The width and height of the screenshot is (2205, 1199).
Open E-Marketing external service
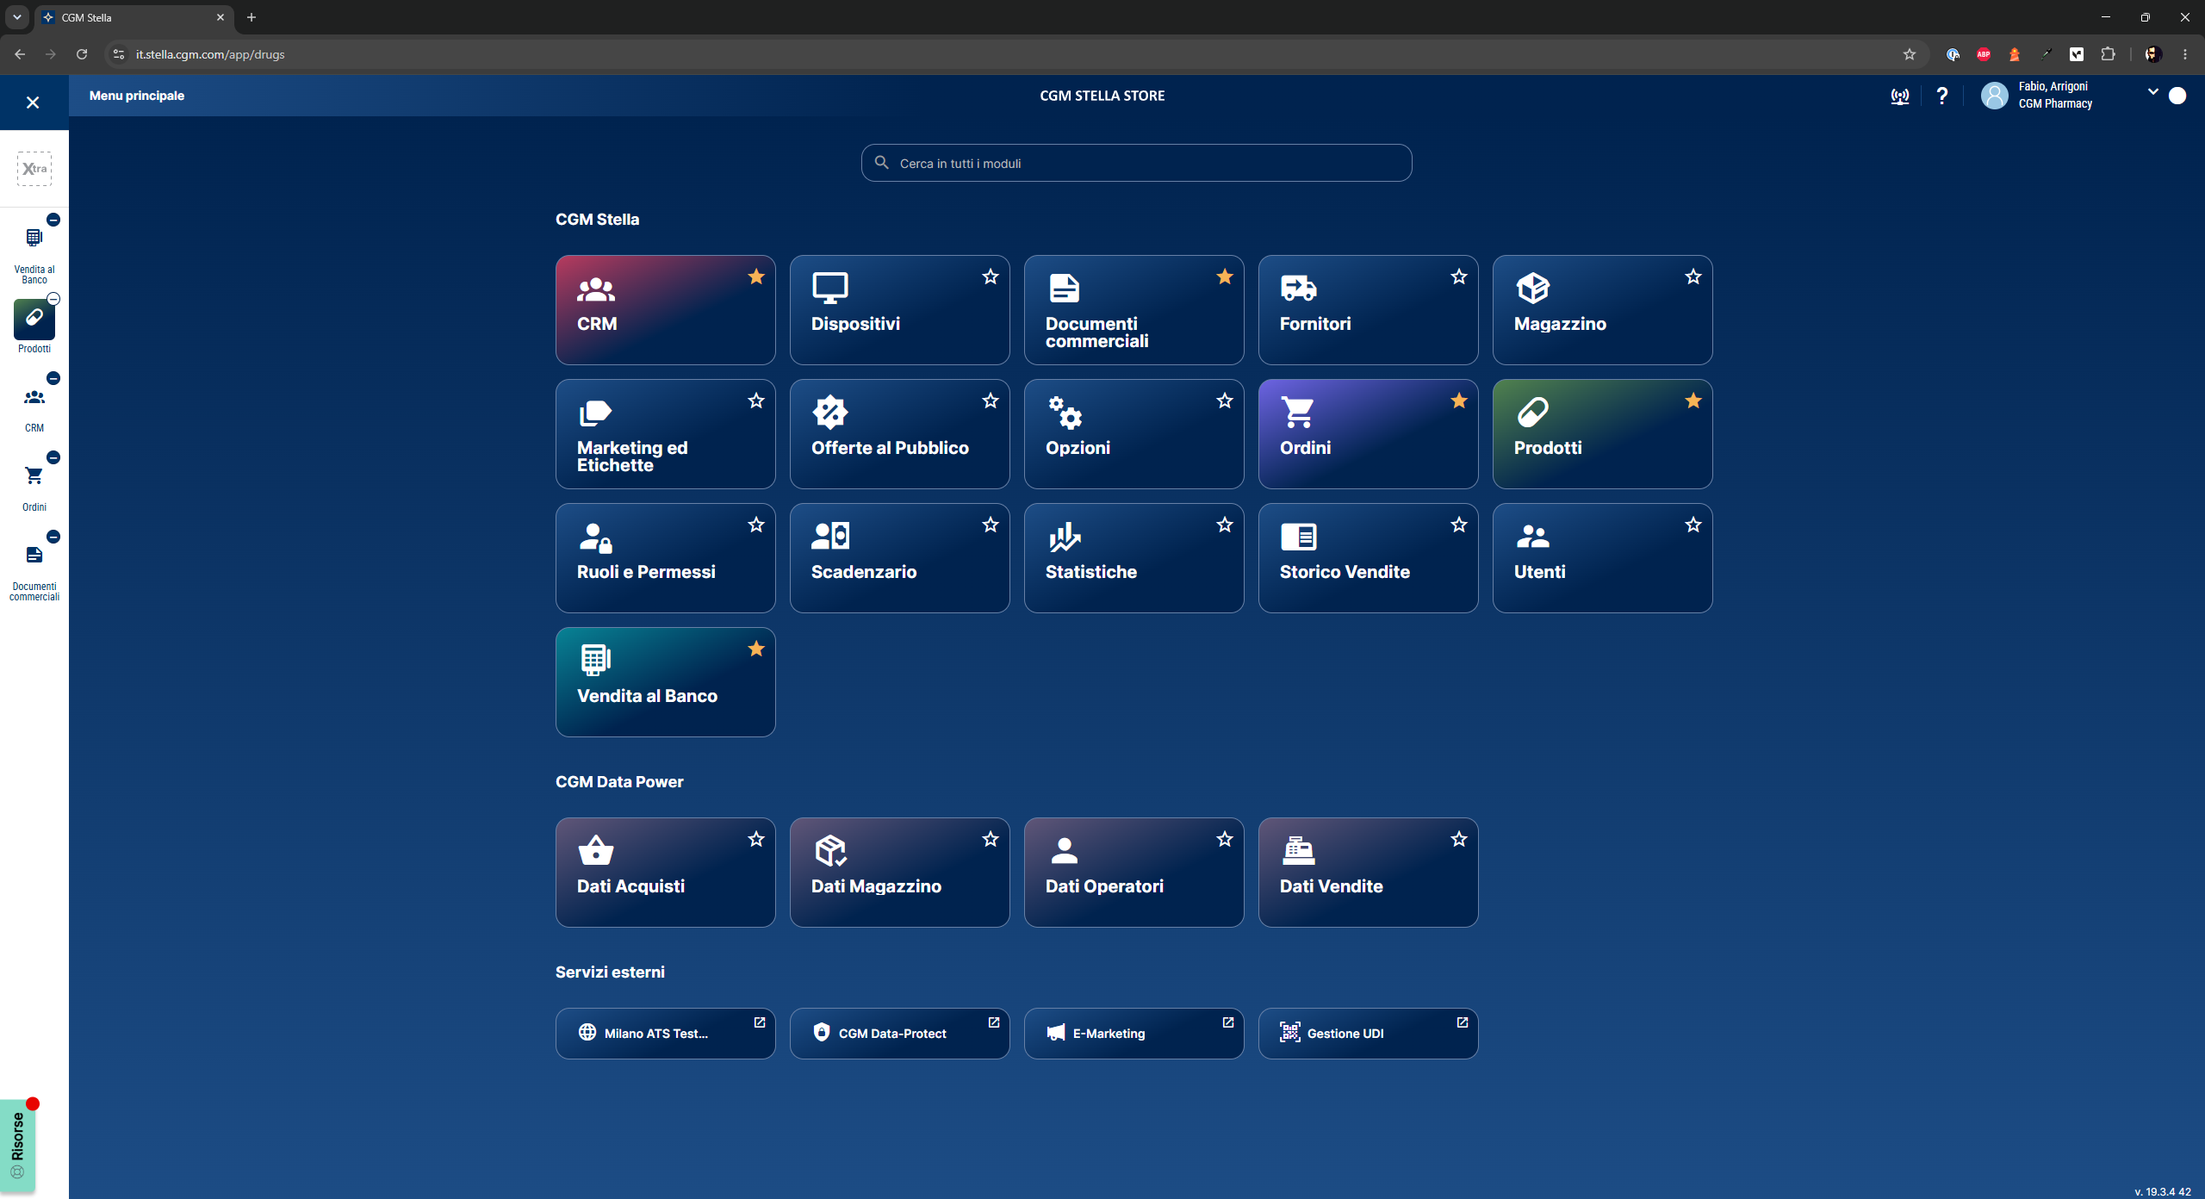[x=1134, y=1033]
